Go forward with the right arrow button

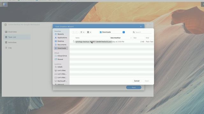[x=76, y=32]
